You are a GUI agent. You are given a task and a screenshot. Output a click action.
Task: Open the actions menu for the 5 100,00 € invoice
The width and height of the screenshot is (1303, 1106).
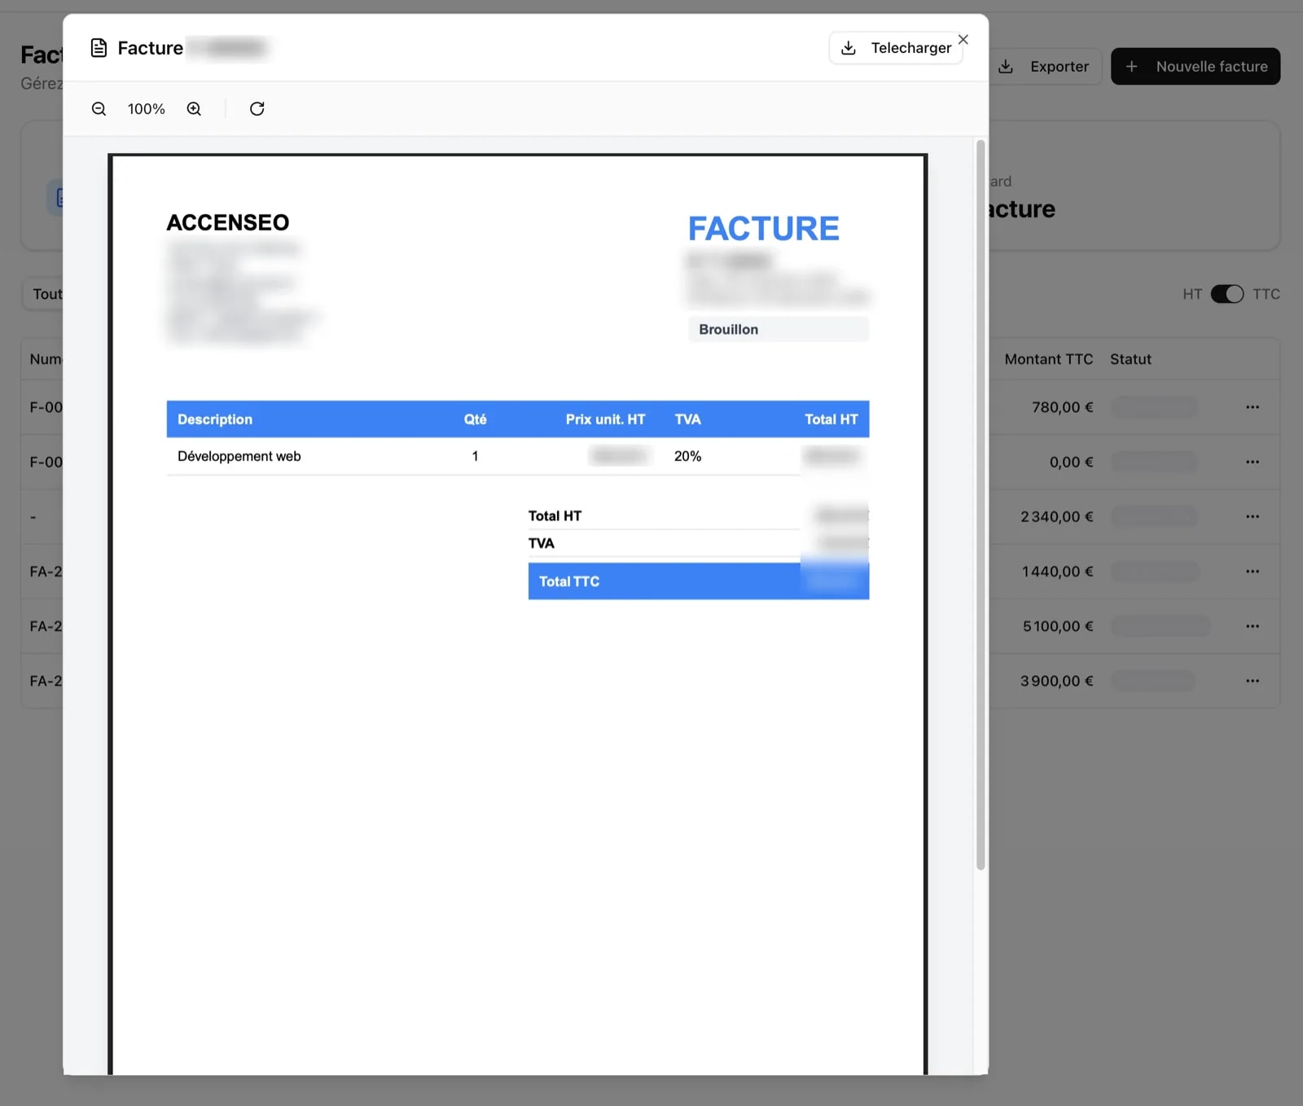1253,625
